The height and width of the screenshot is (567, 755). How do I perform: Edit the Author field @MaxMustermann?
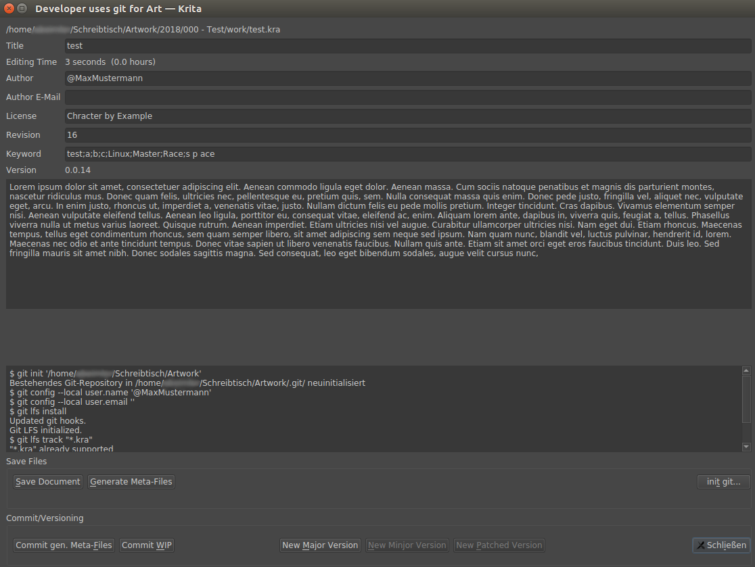(408, 78)
